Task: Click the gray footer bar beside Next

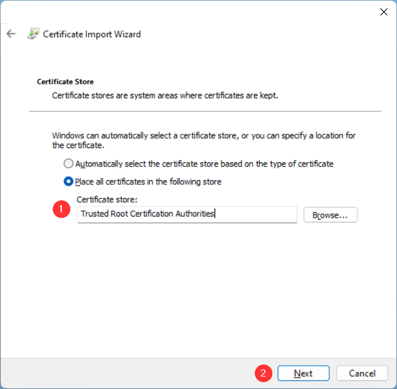Action: (127, 373)
